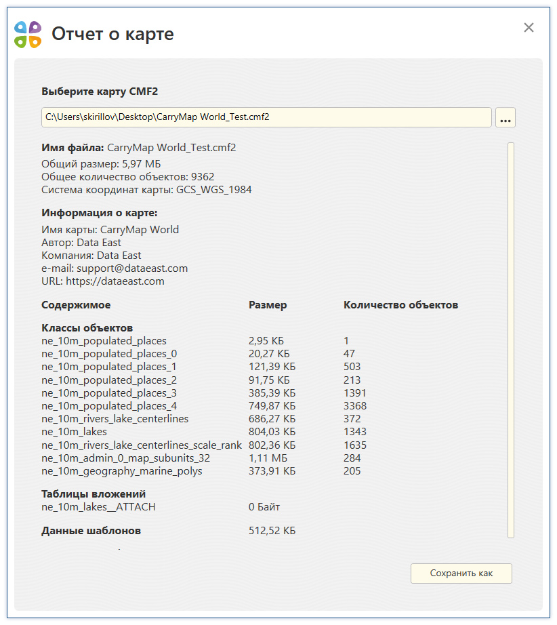Viewport: 557px width, 625px height.
Task: Click the CarryMap four-petal logo icon
Action: [x=28, y=35]
